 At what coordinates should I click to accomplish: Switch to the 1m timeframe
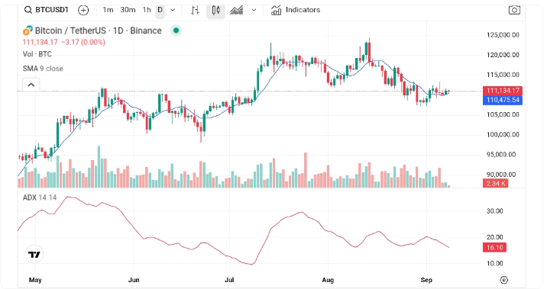point(108,10)
